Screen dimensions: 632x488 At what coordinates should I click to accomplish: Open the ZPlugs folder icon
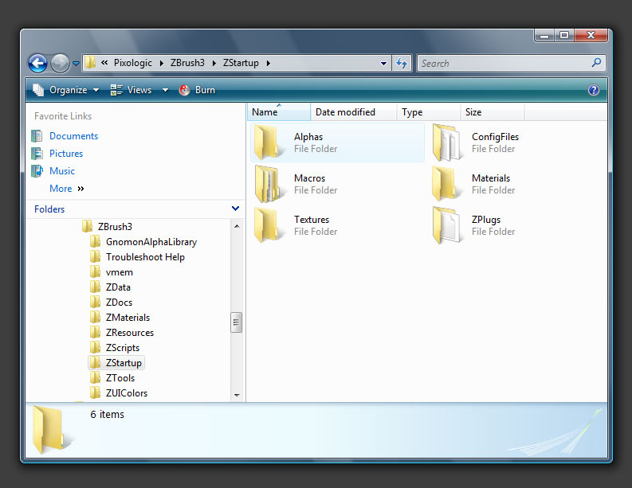(445, 225)
